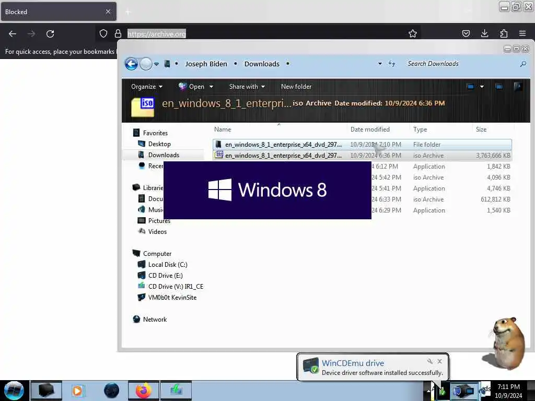
Task: Open a new Firefox tab
Action: click(128, 12)
